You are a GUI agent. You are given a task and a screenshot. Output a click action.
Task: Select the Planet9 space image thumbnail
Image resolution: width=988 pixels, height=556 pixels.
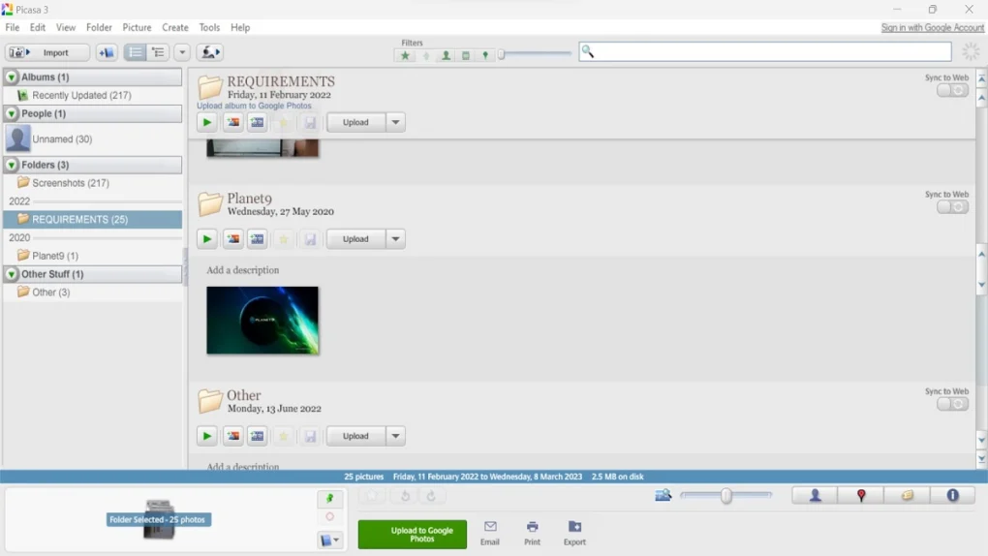pos(262,321)
